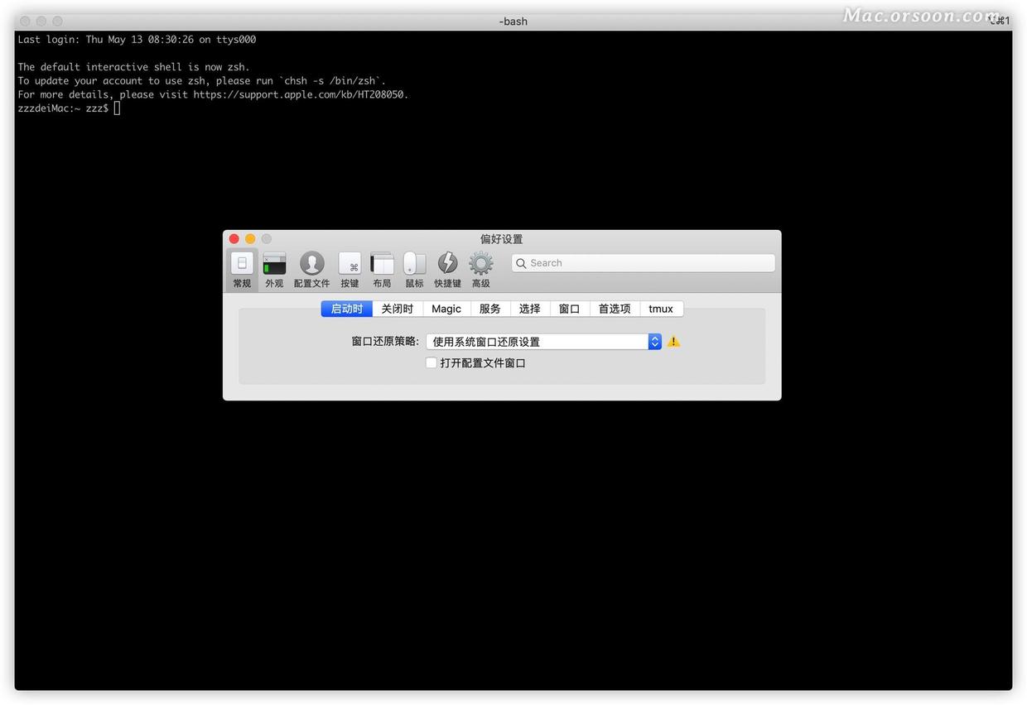Screen dimensions: 1027x705
Task: Open the 配置文件 (Profiles) pane
Action: tap(311, 266)
